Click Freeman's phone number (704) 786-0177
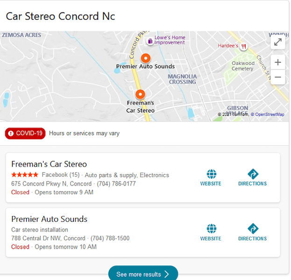 pos(116,184)
